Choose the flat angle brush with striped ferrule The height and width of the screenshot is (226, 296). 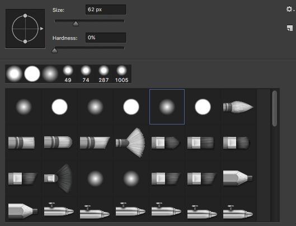[x=95, y=142]
